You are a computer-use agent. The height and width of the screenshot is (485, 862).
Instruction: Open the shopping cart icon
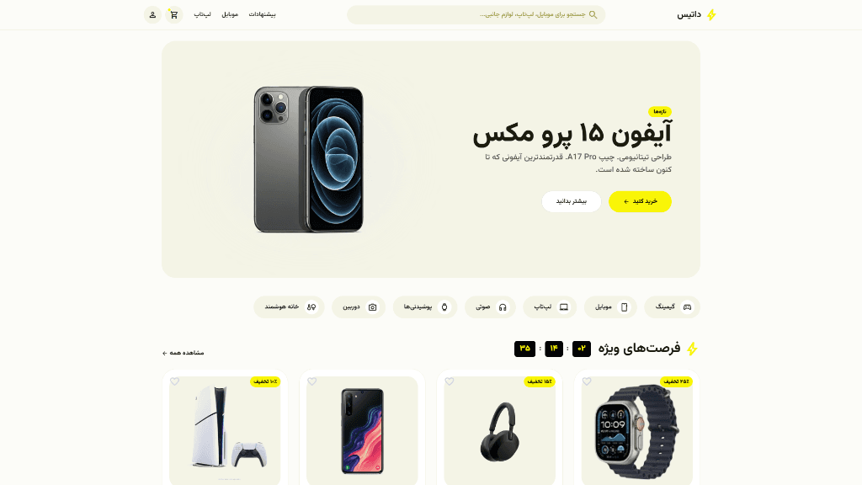coord(173,15)
